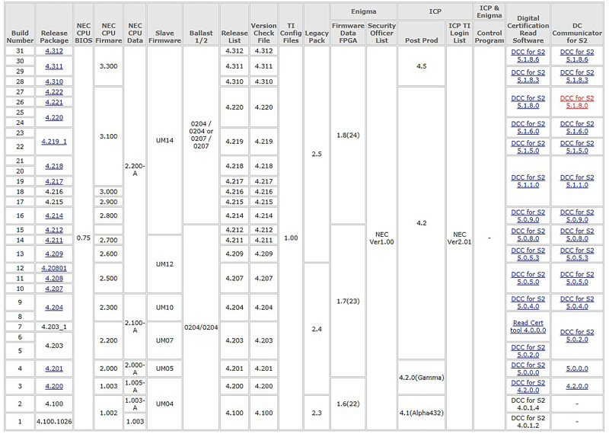Open DCC for S2 4.2.0.0 under Digital Certification Read Software
609x434 pixels.
528,387
